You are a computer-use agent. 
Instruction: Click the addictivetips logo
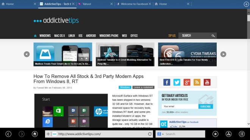click(x=56, y=20)
